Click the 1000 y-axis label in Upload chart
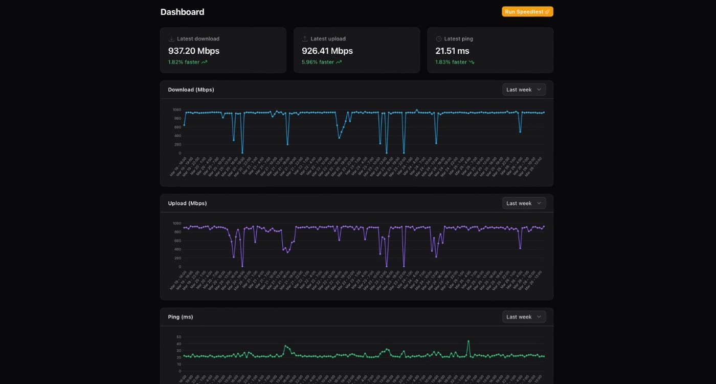 click(x=176, y=223)
